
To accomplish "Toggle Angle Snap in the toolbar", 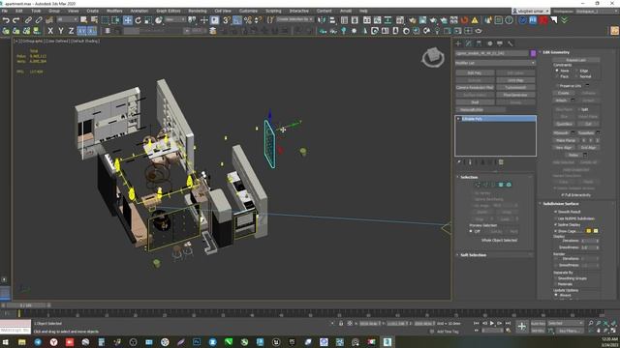I will coord(236,19).
